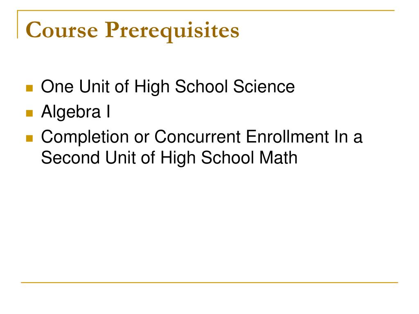This screenshot has height=314, width=419.
Task: Click the word "Second" on the last line
Action: coord(67,158)
